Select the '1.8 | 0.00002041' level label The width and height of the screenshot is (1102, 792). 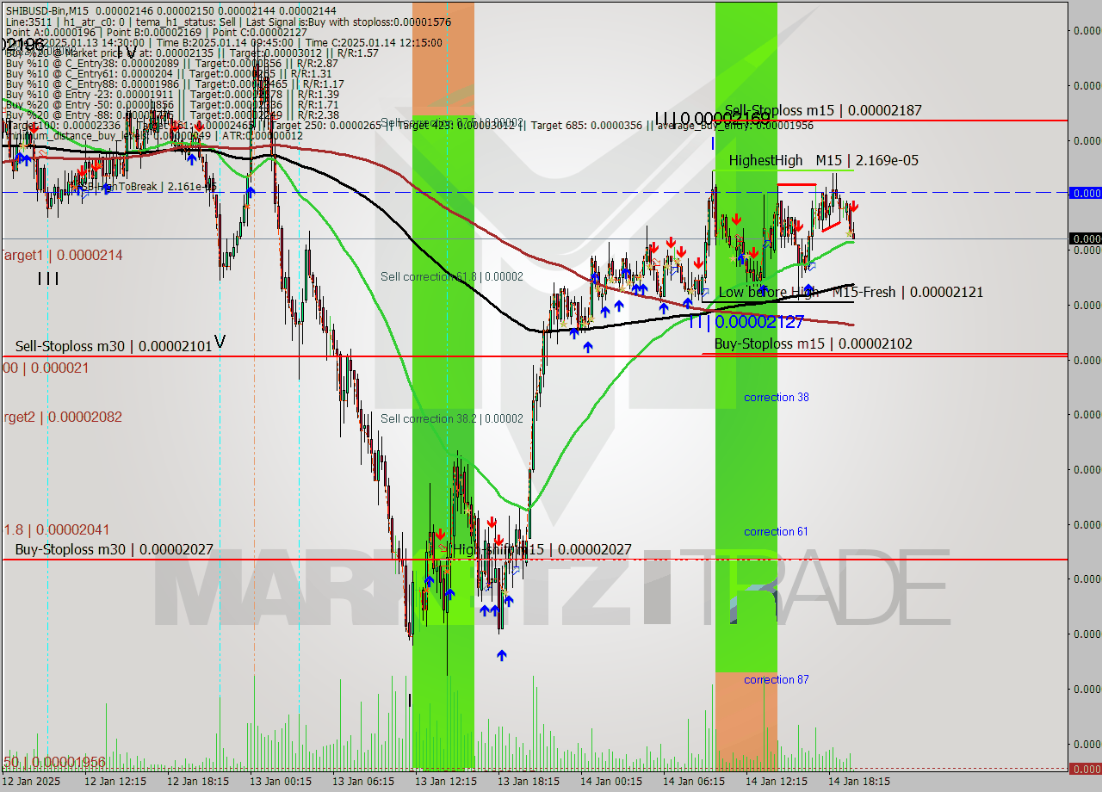pos(56,529)
